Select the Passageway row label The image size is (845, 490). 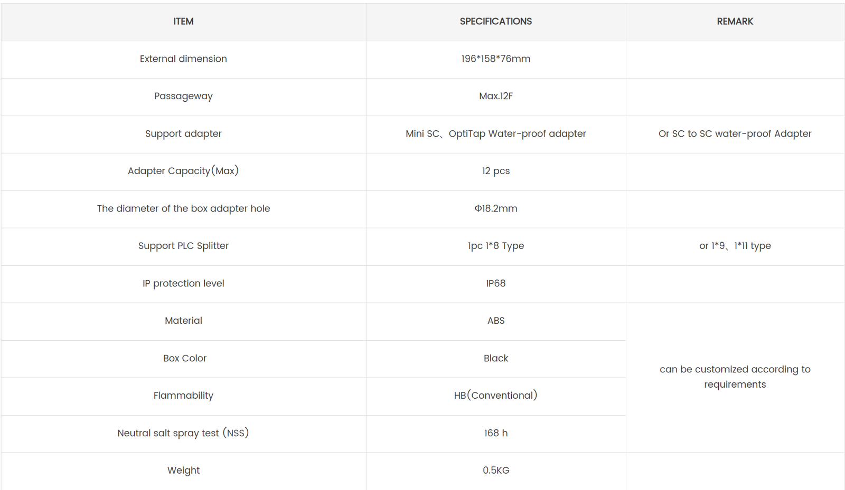point(183,97)
